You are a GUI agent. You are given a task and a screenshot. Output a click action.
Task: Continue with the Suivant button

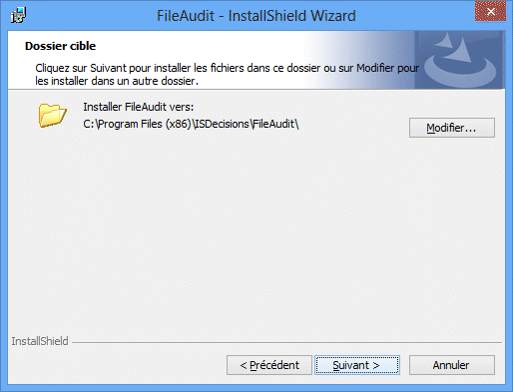tap(357, 365)
